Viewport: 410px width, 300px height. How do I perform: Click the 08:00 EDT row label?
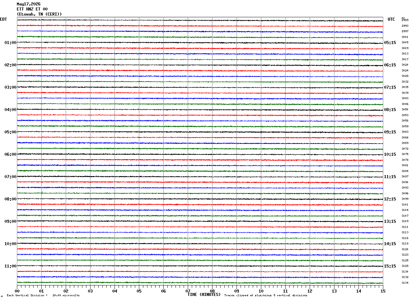click(x=11, y=199)
